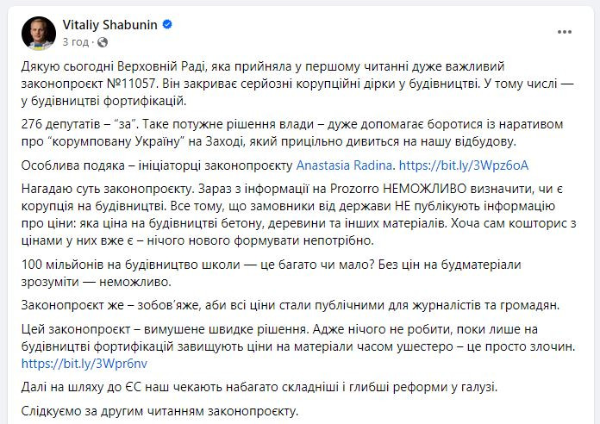
Task: Open the Vitaliy Shabunin profile name link
Action: click(x=109, y=25)
